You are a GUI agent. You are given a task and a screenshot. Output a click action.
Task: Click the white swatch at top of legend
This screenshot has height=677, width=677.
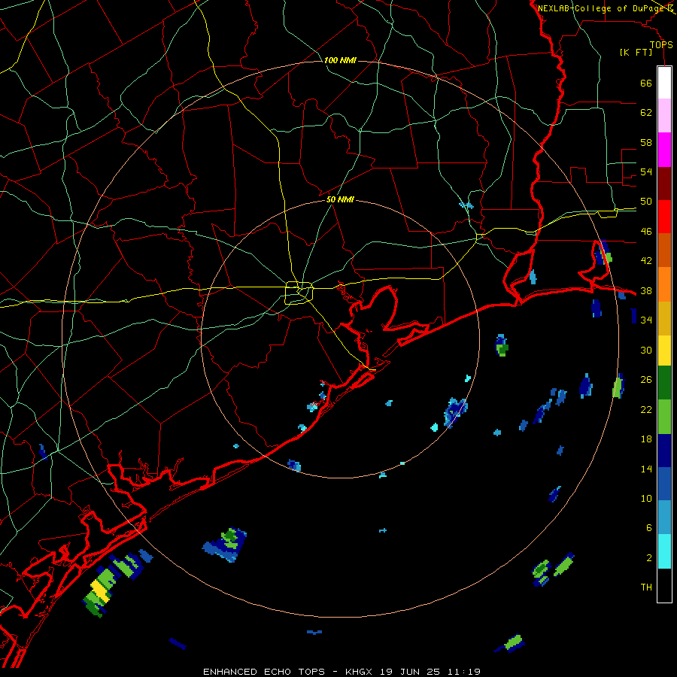[664, 83]
